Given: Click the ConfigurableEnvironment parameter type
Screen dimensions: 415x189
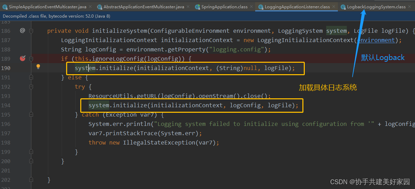Looking at the screenshot, I should tap(190, 31).
